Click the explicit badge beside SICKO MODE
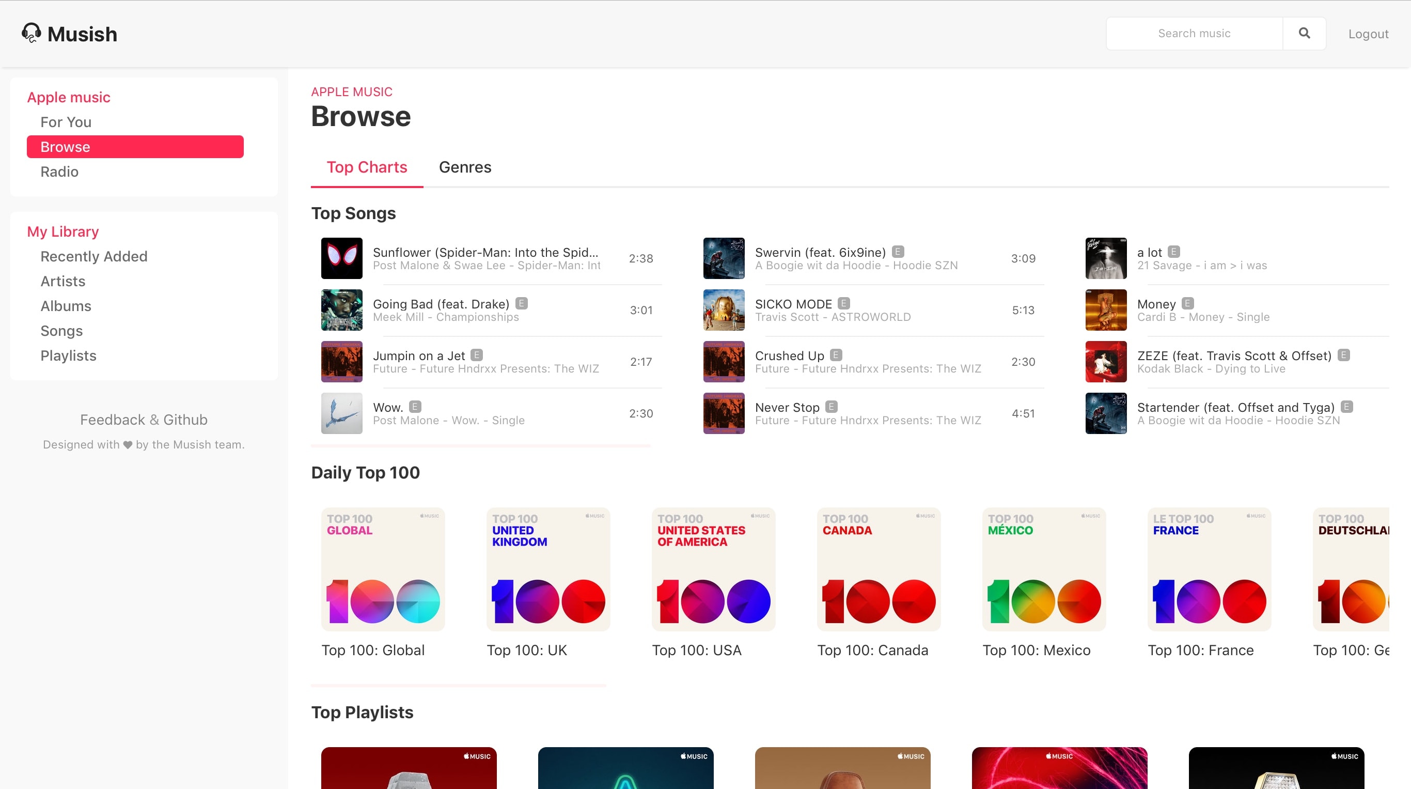The height and width of the screenshot is (789, 1411). (x=843, y=303)
